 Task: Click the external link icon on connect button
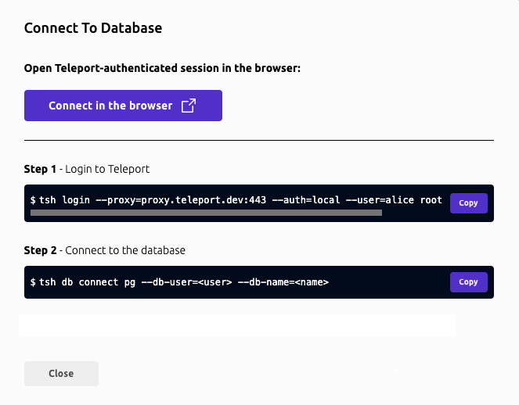pyautogui.click(x=188, y=106)
